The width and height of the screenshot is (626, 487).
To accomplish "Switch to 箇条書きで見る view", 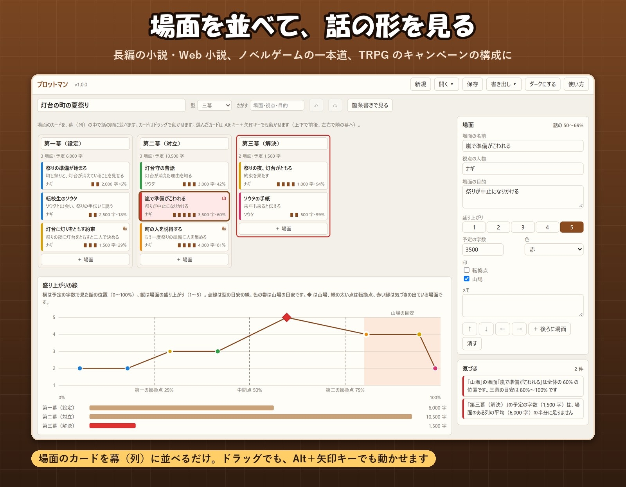I will pyautogui.click(x=370, y=105).
